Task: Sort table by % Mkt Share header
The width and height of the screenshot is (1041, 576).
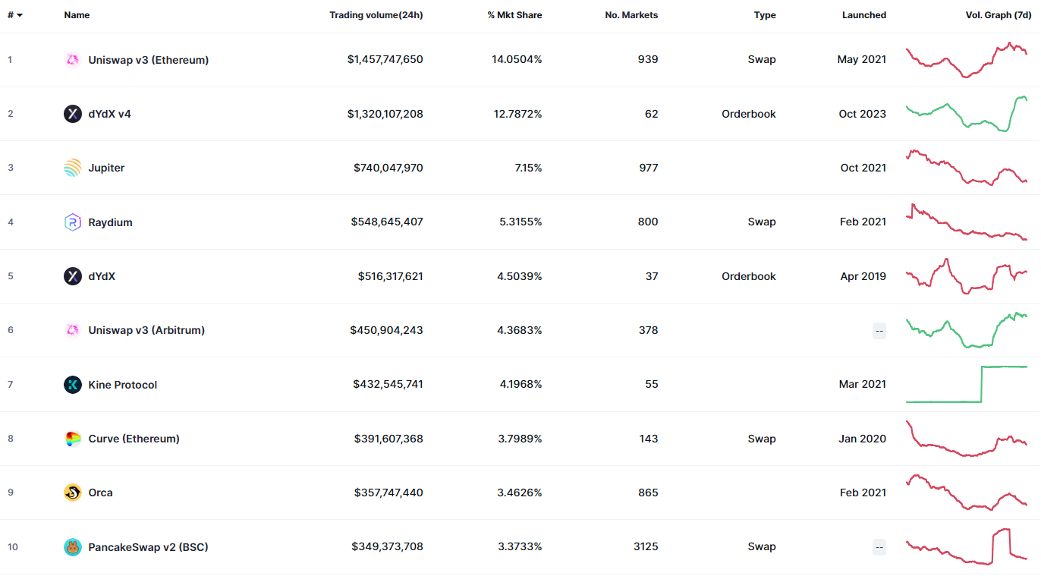Action: [514, 15]
